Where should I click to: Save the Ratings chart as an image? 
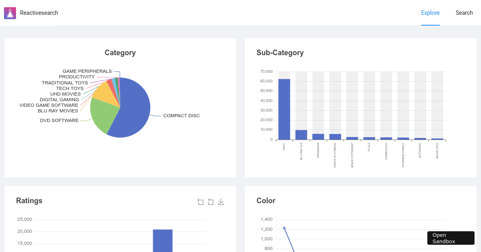coord(220,202)
